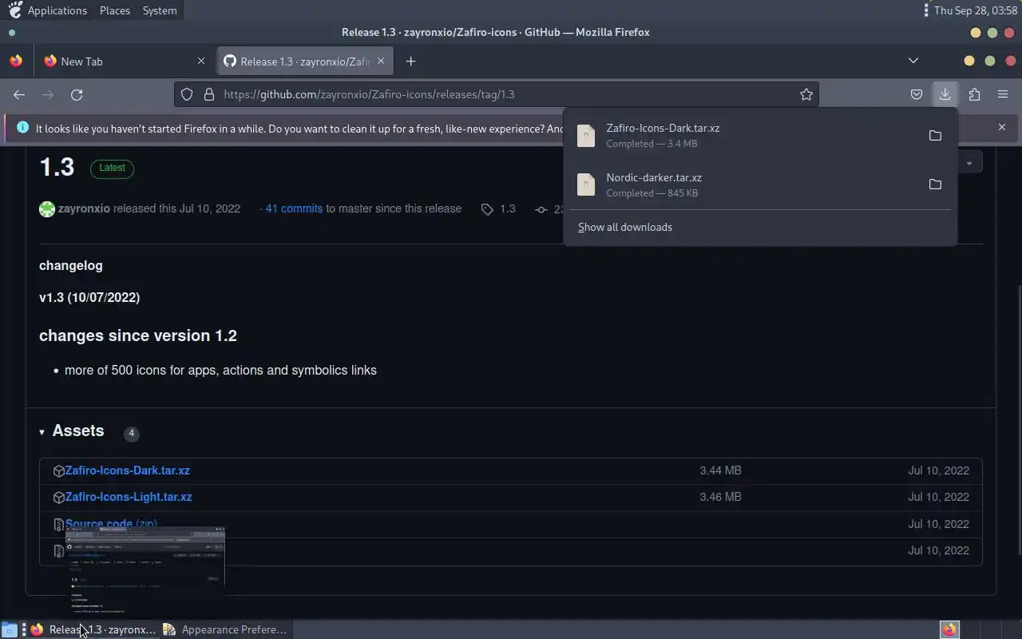Open the Firefox hamburger application menu
This screenshot has height=639, width=1022.
1003,94
